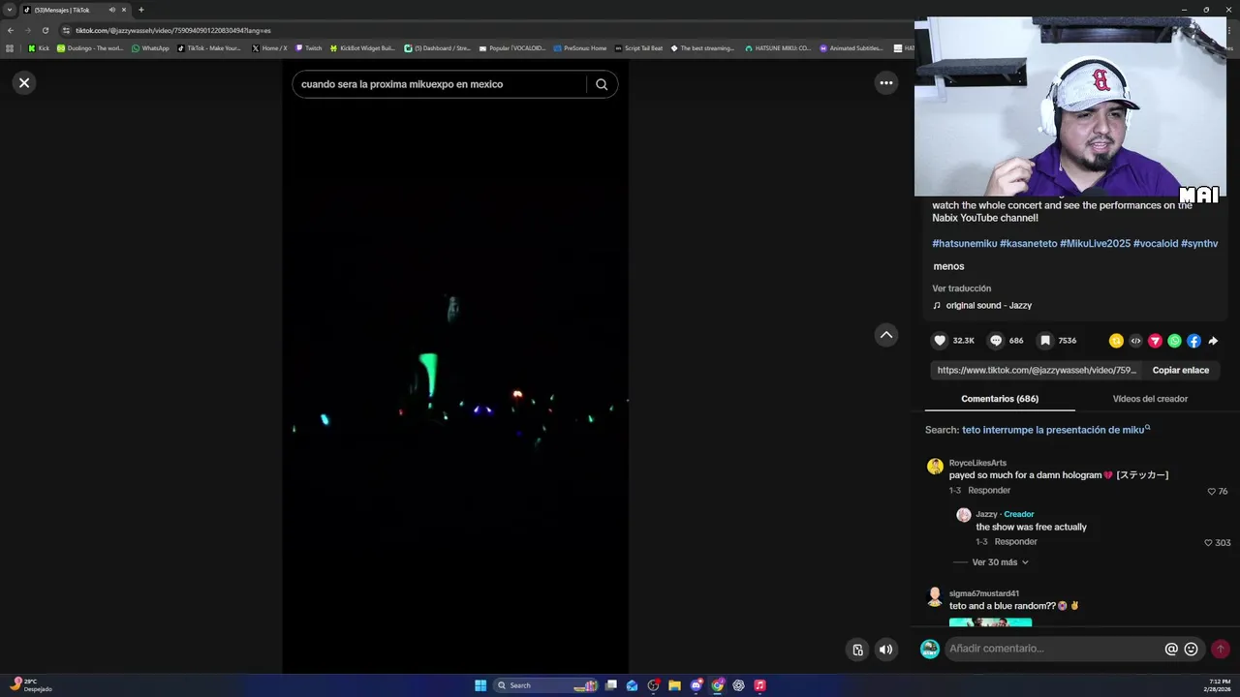Reload the page in browser

(x=45, y=30)
